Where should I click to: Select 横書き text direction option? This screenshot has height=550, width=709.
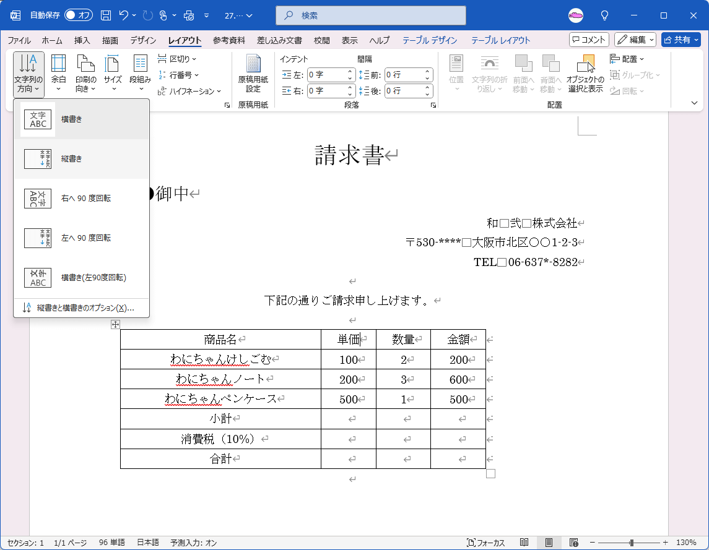tap(81, 119)
